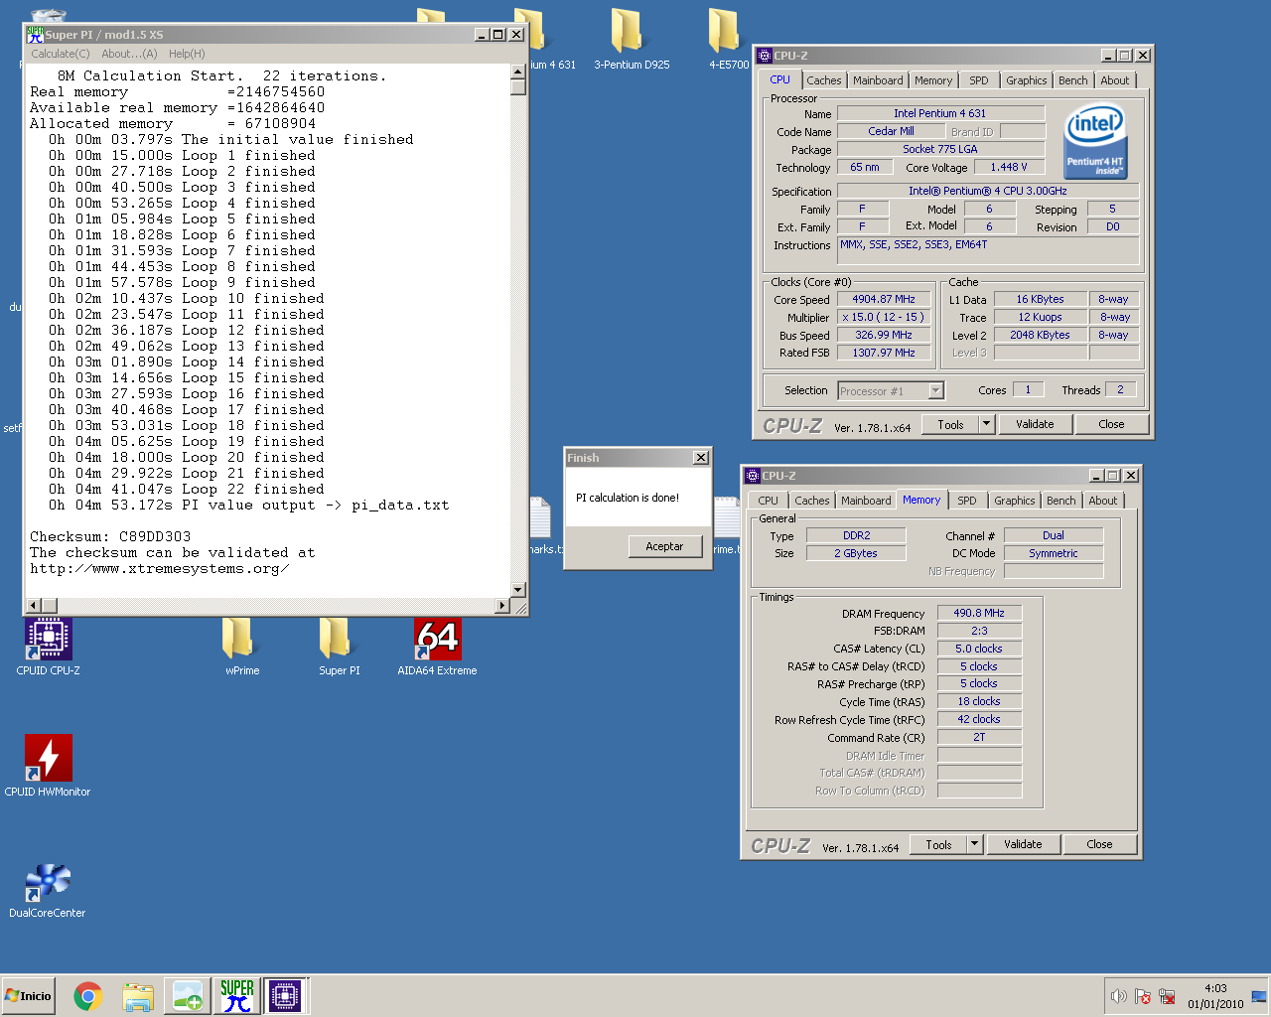Expand Tools dropdown arrow in upper CPU-Z
Screen dimensions: 1271x1017
click(986, 424)
